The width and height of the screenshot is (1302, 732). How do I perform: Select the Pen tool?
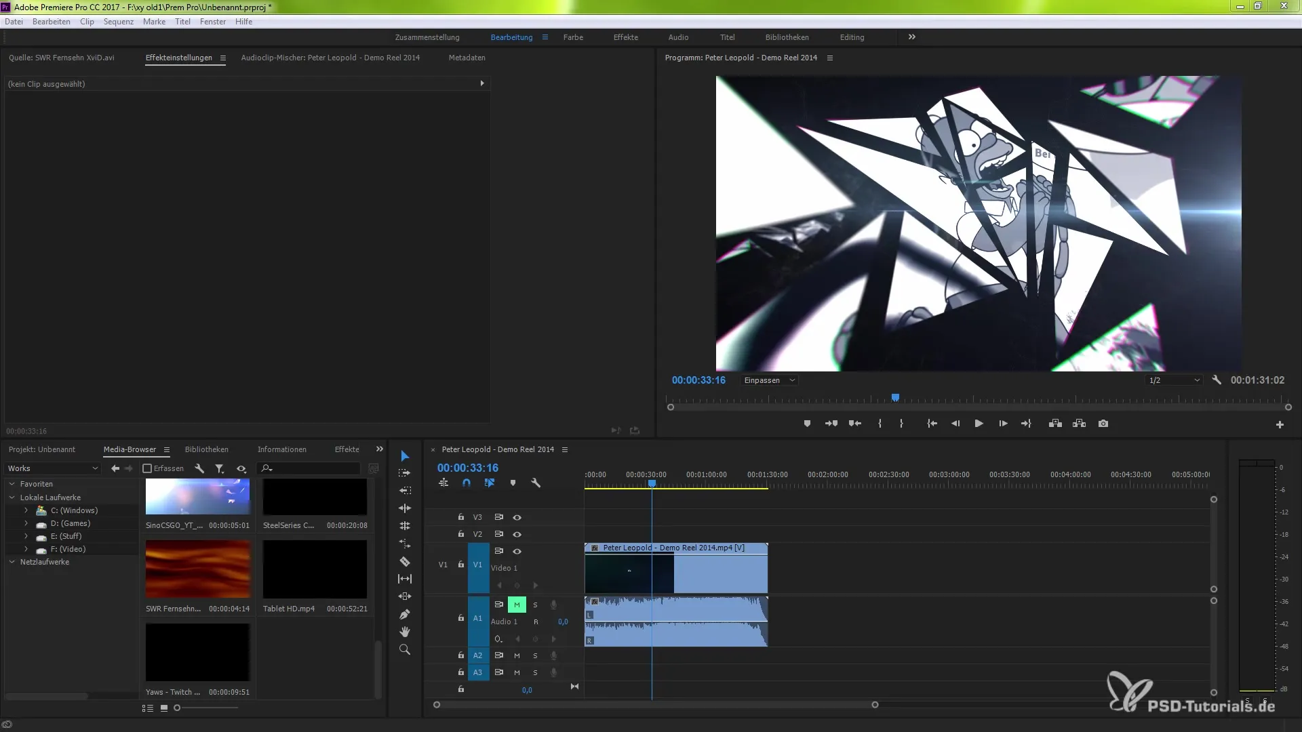[405, 614]
